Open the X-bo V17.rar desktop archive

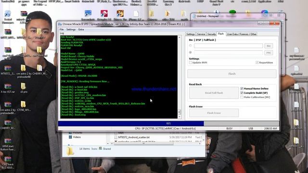point(8,88)
